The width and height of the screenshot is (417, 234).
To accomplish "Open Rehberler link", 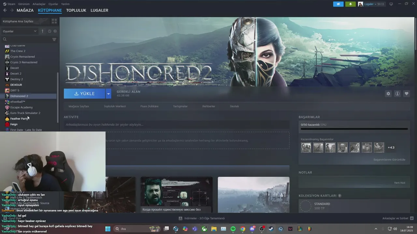I will (x=208, y=106).
